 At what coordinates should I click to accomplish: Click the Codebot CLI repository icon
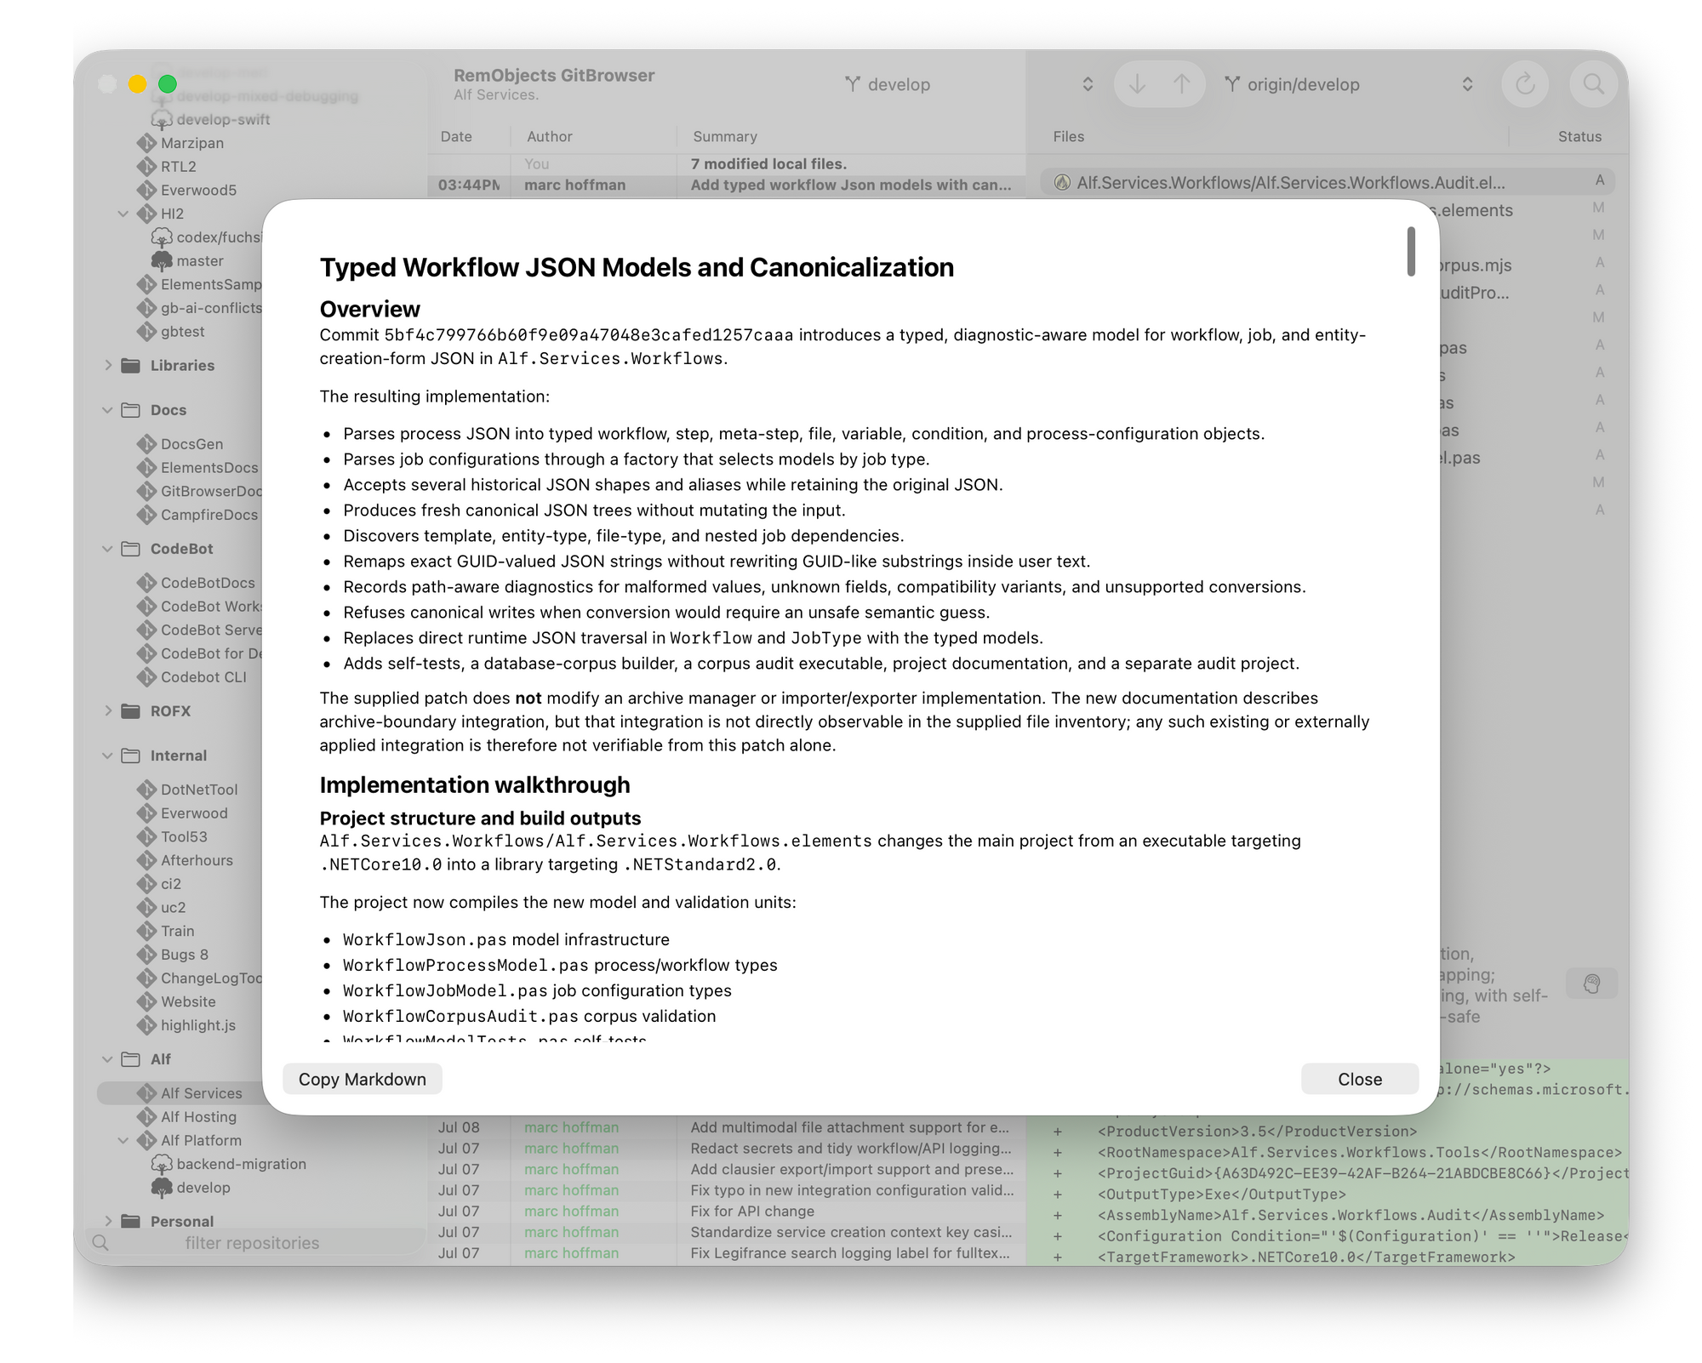(x=146, y=677)
